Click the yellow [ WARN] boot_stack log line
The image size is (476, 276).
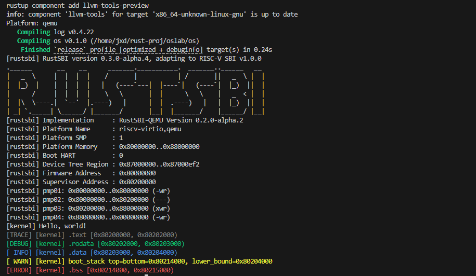tap(139, 261)
